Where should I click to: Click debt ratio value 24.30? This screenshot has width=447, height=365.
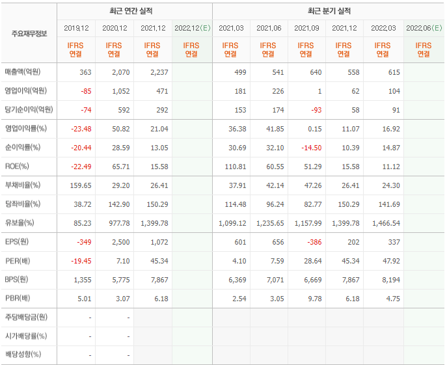391,185
